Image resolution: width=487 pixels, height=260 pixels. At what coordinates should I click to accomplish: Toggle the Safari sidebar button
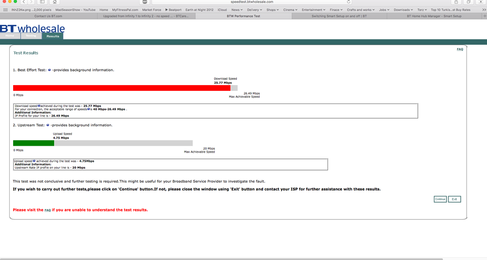(42, 2)
